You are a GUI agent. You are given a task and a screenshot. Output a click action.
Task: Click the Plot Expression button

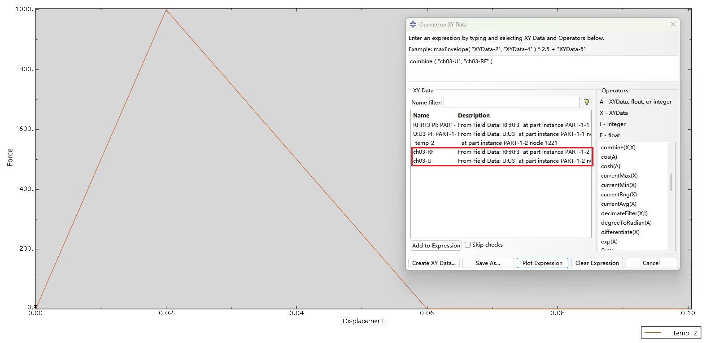click(542, 263)
